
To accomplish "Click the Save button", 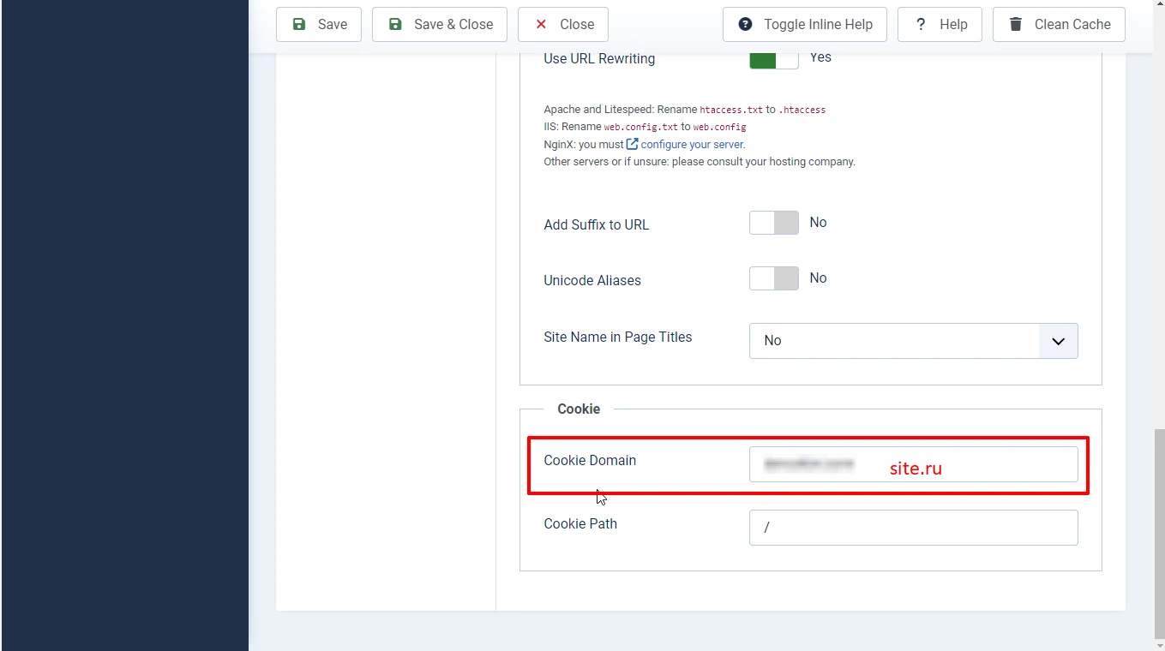I will click(319, 25).
